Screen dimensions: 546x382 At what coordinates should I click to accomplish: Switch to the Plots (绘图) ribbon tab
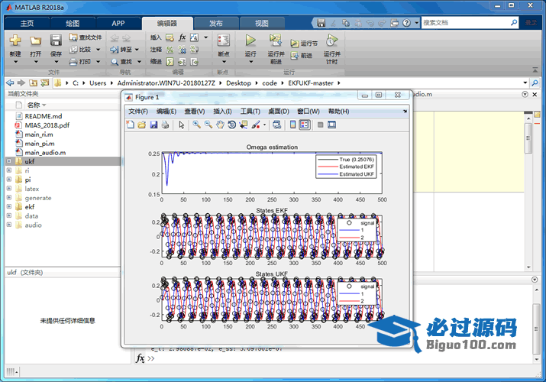point(73,24)
